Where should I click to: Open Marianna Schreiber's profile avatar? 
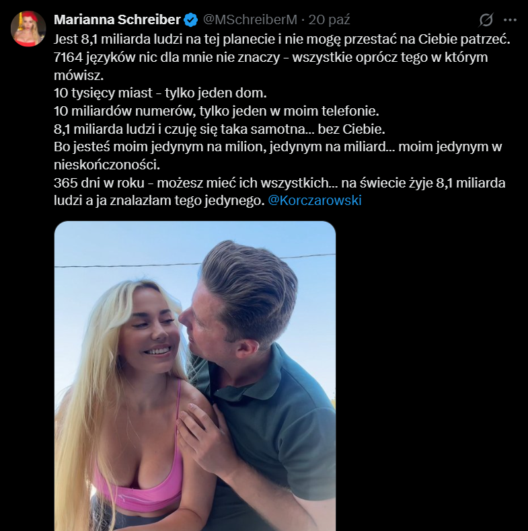(x=28, y=29)
